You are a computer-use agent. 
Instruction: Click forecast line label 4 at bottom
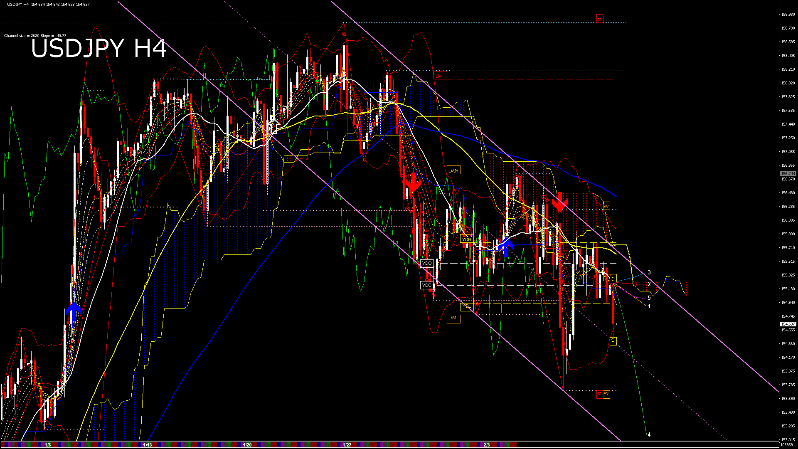coord(649,435)
